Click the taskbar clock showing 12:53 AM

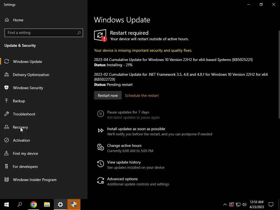(x=256, y=205)
